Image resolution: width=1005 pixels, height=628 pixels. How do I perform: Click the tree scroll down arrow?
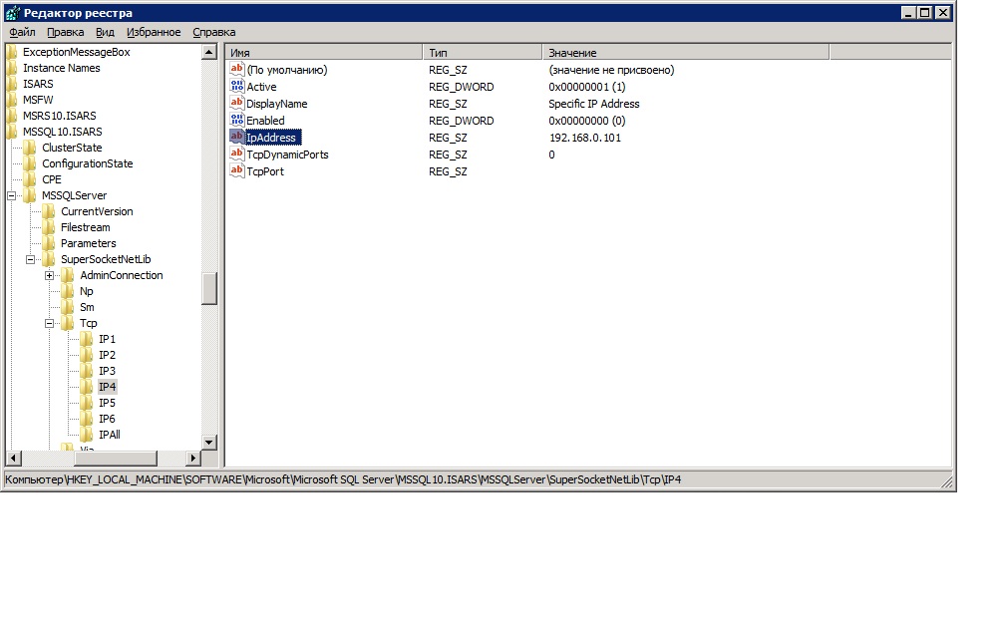coord(209,443)
